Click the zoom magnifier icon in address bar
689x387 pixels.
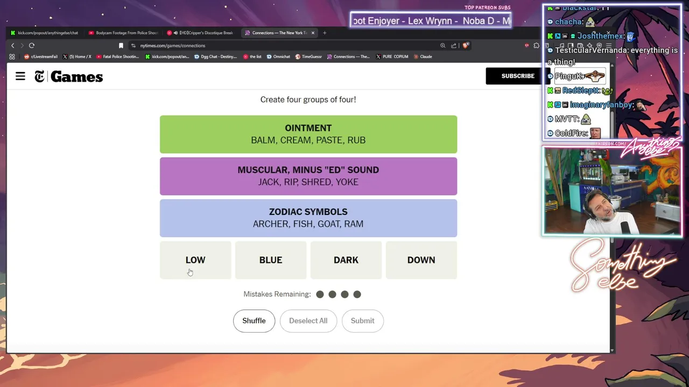(443, 46)
